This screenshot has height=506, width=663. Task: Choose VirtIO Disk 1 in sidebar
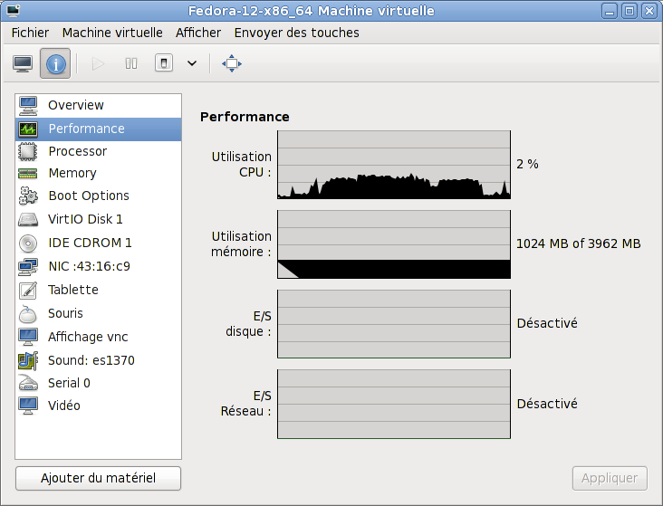coord(85,219)
